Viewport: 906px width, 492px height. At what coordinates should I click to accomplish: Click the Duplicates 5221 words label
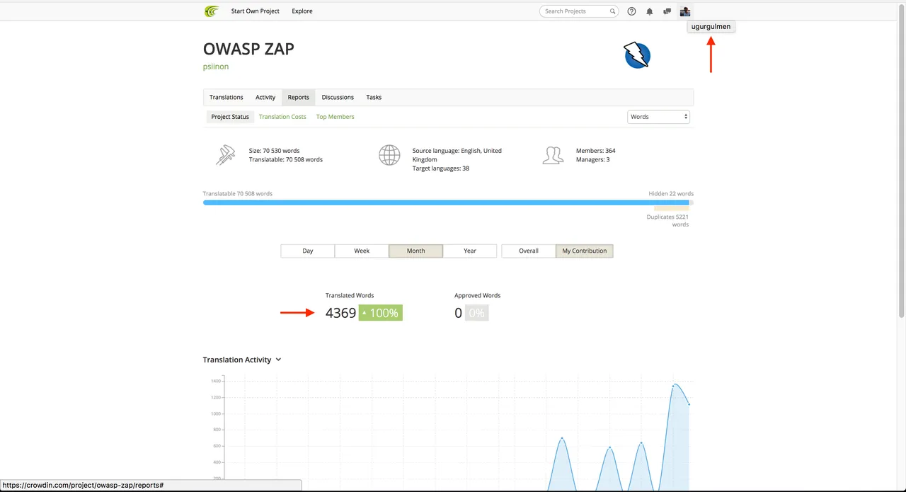[x=668, y=221]
